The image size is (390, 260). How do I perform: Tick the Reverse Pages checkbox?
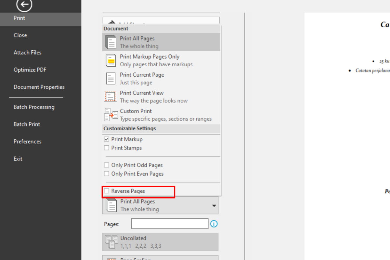tap(107, 191)
